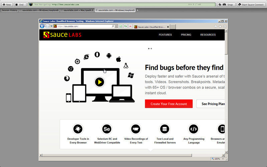
Task: Click the Snap screenshot button
Action: click(226, 5)
